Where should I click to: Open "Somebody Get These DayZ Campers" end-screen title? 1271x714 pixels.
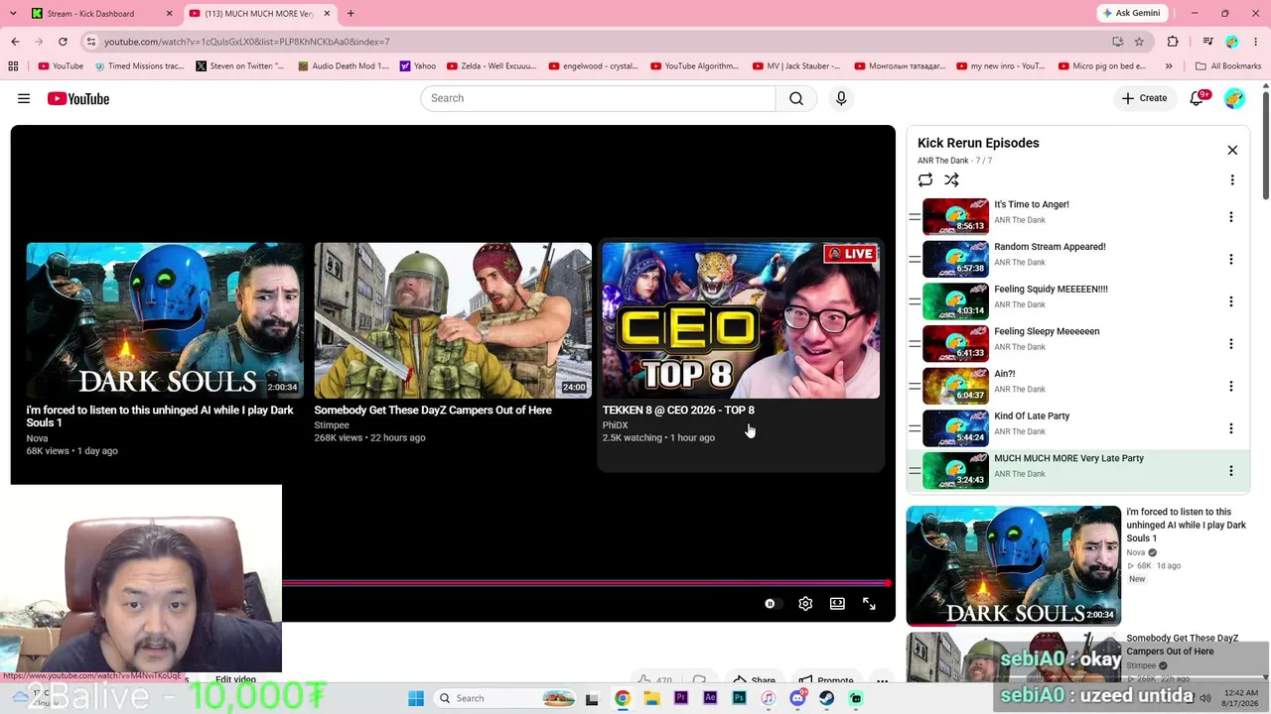(433, 410)
